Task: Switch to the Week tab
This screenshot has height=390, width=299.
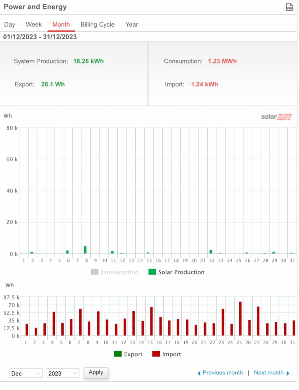Action: (x=34, y=24)
